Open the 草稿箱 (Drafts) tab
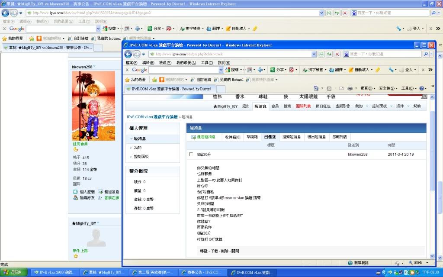The image size is (443, 277). coord(252,137)
